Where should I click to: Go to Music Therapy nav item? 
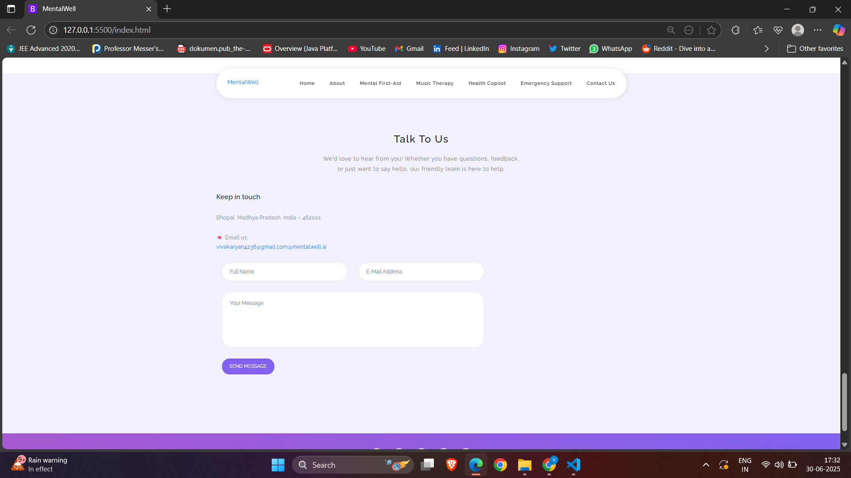point(434,83)
